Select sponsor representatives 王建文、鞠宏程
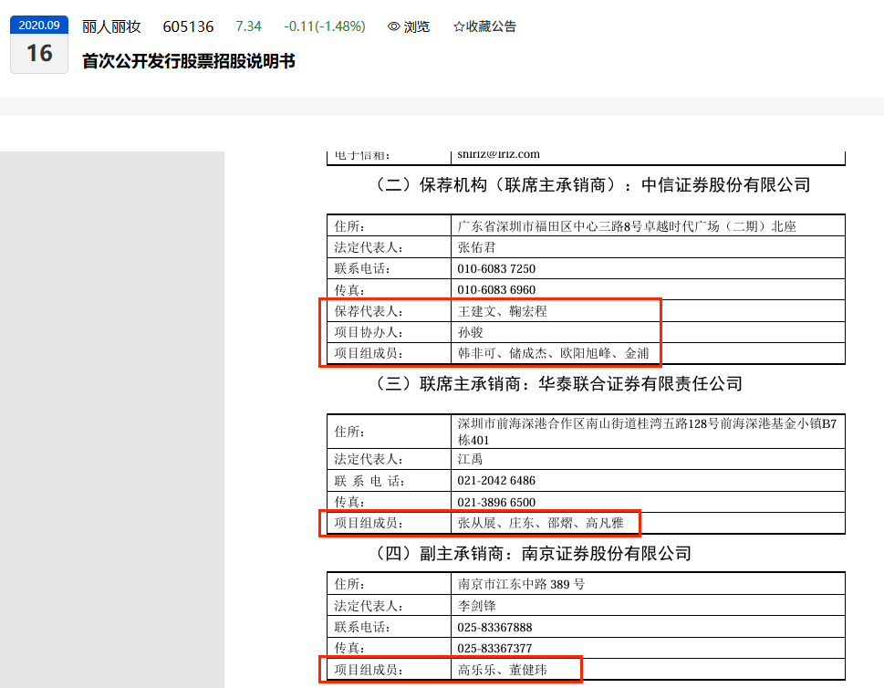 click(x=503, y=311)
